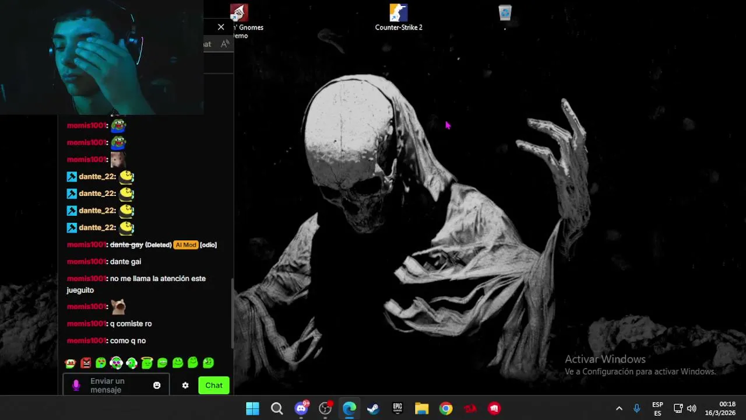Open Steam from the taskbar
Viewport: 746px width, 420px height.
click(373, 408)
